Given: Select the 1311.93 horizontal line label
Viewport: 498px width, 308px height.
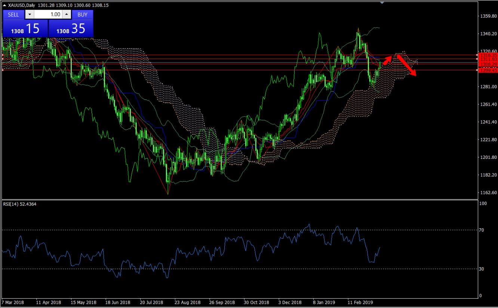Looking at the screenshot, I should 488,59.
